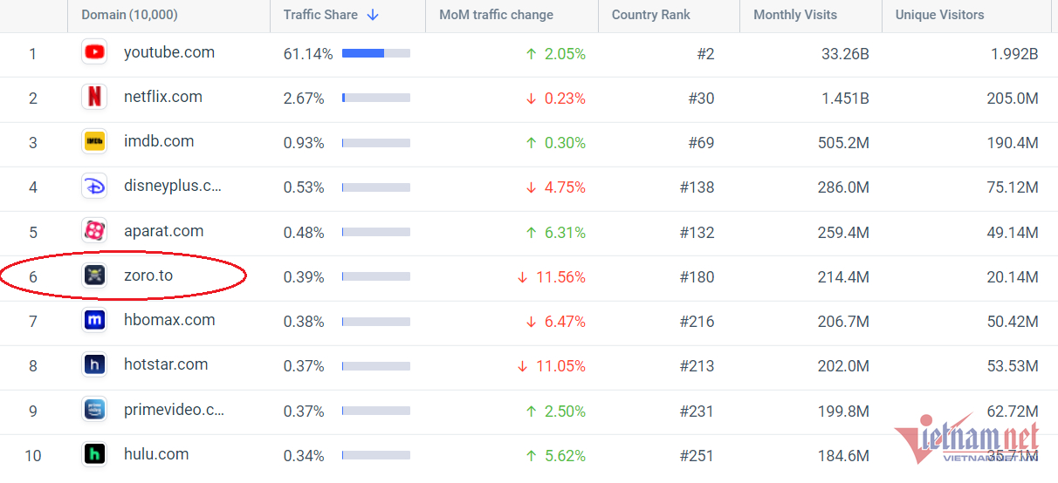Click the zoro.to skull icon
Screen dimensions: 1058x483
94,276
